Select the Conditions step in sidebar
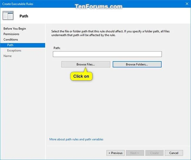This screenshot has height=160, width=191. tap(11, 40)
